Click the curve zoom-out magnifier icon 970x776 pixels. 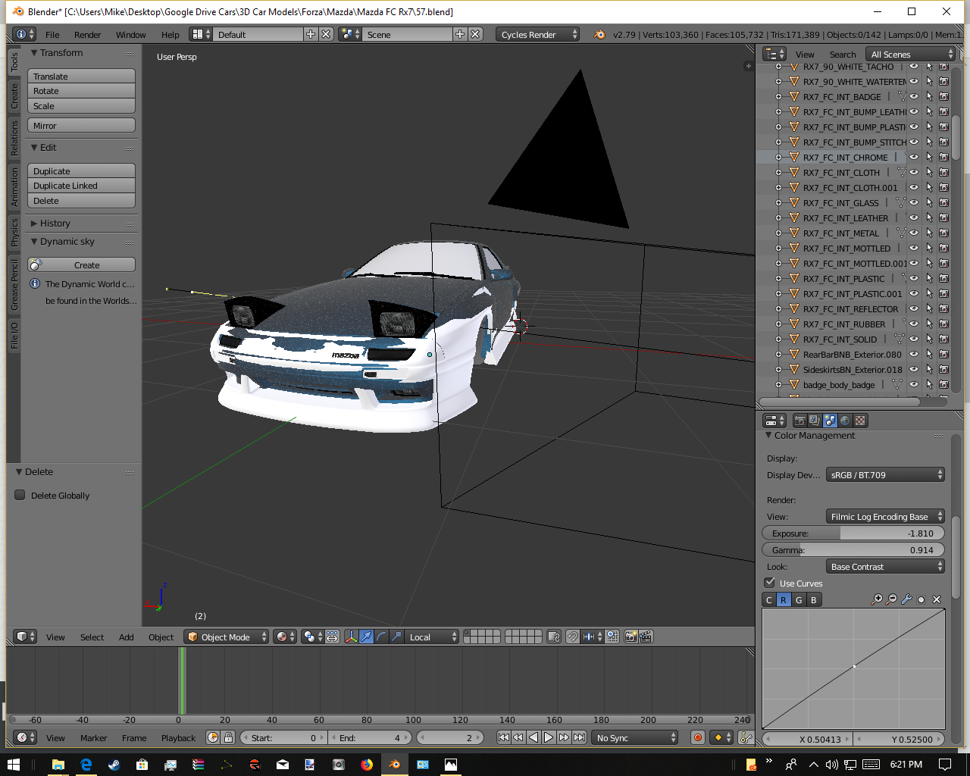point(892,599)
